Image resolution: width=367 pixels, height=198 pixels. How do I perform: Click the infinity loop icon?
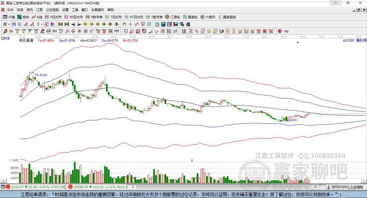tap(286, 31)
